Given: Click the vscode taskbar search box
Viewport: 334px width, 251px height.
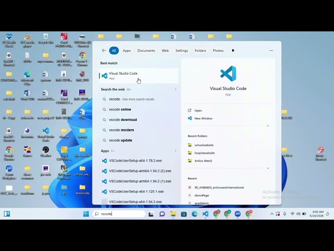Looking at the screenshot, I should (x=119, y=214).
